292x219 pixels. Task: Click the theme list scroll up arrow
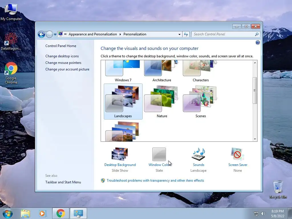pos(255,63)
